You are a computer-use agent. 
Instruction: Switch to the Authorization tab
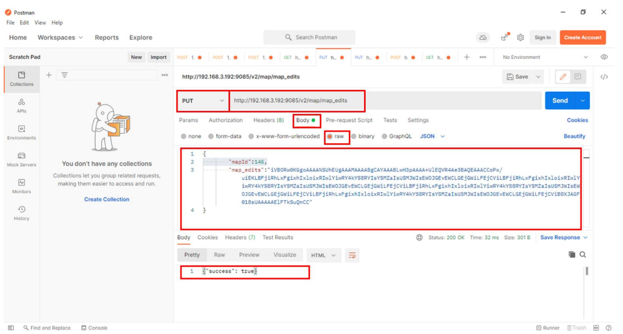225,121
